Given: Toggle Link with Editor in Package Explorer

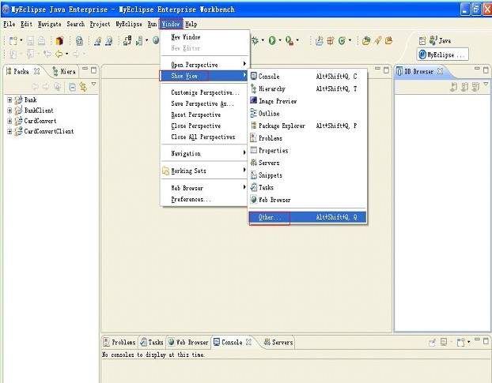Looking at the screenshot, I should point(82,86).
